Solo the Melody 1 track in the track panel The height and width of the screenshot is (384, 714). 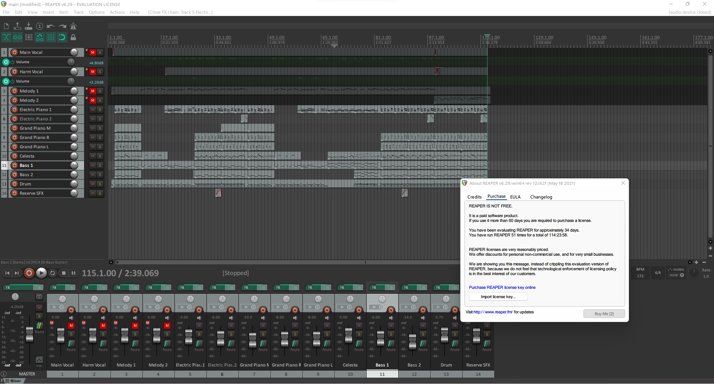pyautogui.click(x=100, y=91)
